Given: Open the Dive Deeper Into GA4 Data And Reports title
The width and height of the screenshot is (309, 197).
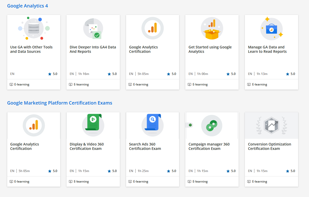Looking at the screenshot, I should [93, 49].
